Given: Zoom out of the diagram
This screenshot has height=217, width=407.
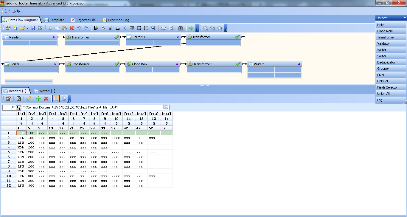Looking at the screenshot, I should click(213, 28).
